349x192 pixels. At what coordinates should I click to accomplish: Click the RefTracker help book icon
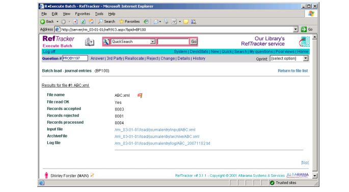click(x=90, y=42)
